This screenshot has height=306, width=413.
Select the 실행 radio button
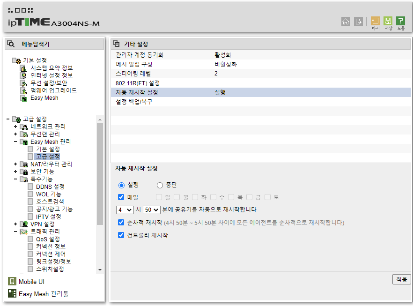tap(121, 185)
